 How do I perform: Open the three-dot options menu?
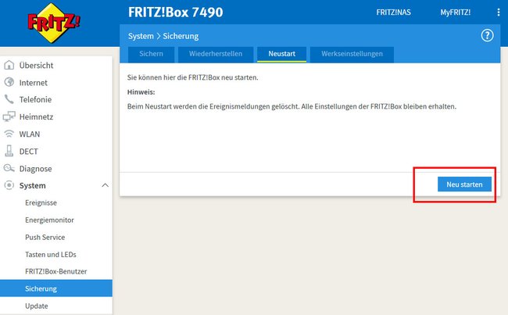(499, 13)
